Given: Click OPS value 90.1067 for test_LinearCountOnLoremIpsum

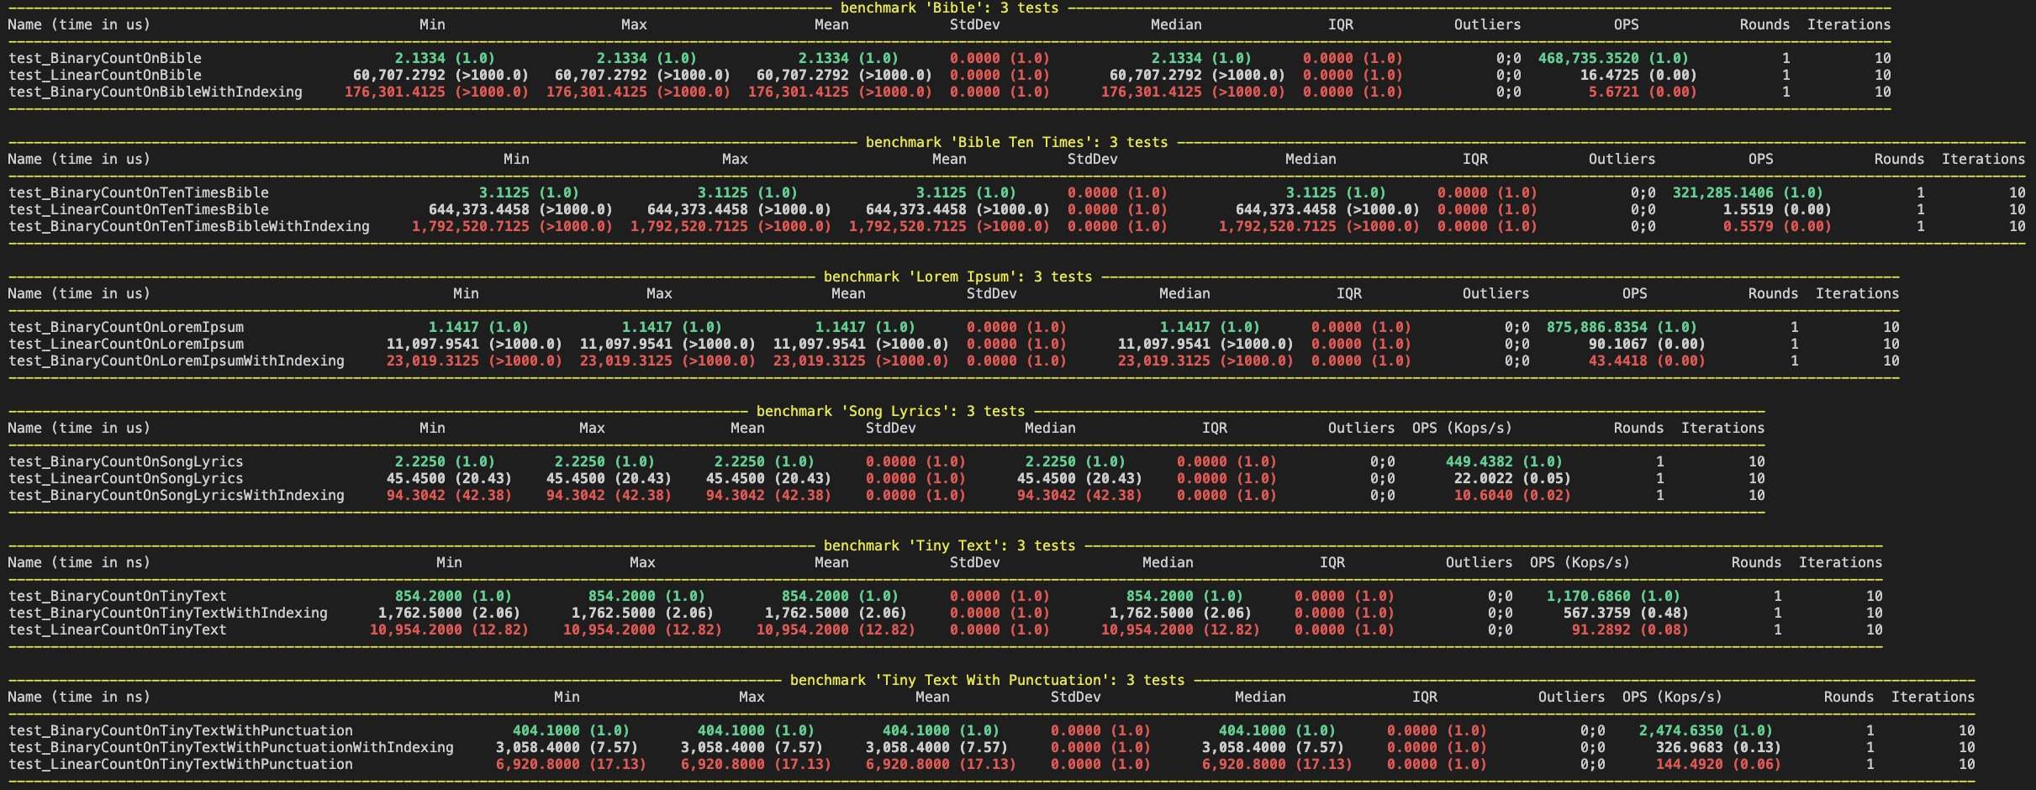Looking at the screenshot, I should (x=1618, y=345).
